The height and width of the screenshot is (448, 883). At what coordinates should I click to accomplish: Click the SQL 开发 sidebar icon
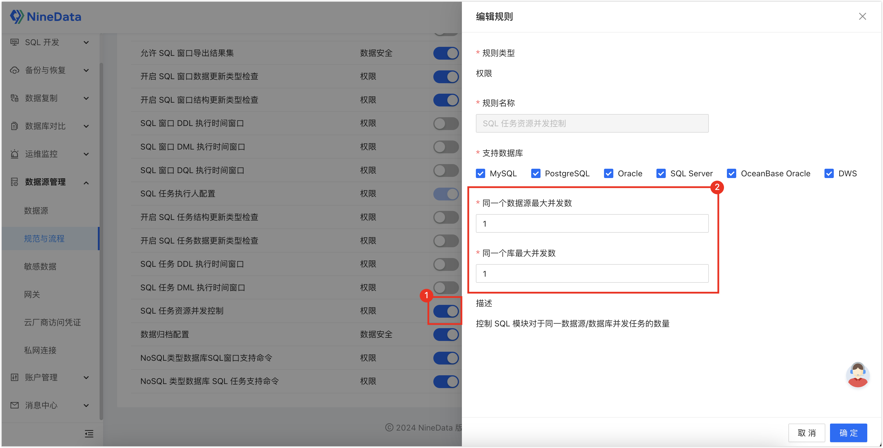[x=14, y=42]
